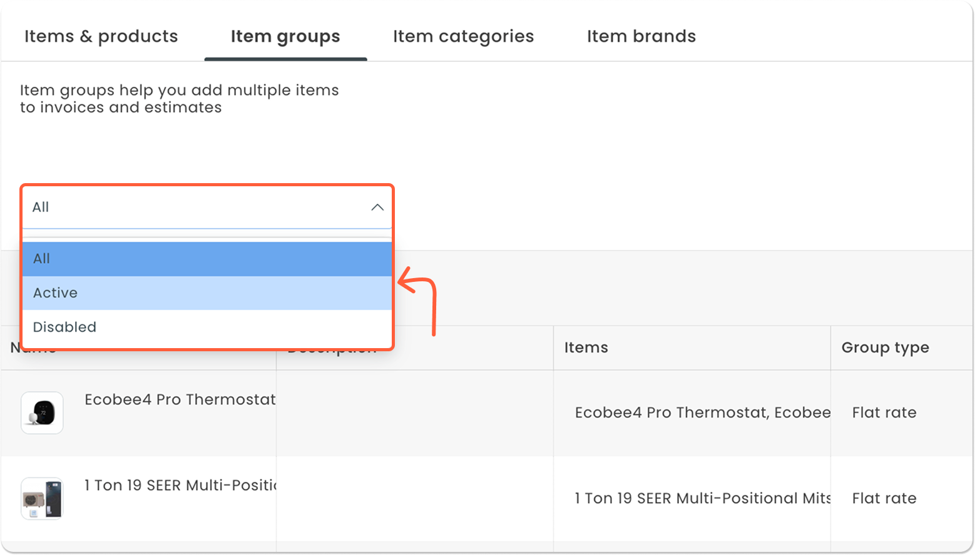Open the 1 Ton 19 SEER Multi-Positional group name

click(x=181, y=486)
